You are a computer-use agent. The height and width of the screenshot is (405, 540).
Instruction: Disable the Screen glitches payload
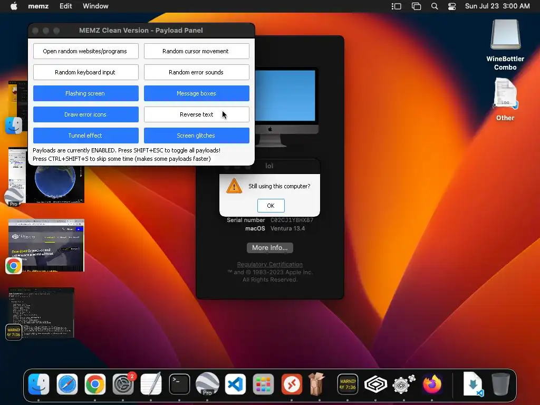[197, 136]
